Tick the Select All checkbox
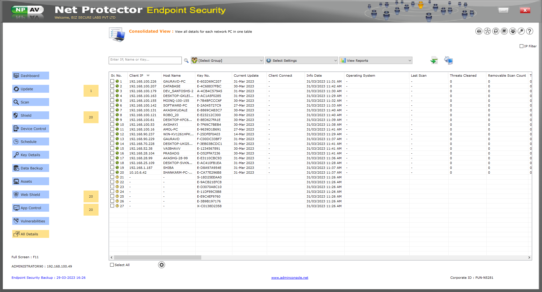This screenshot has width=542, height=292. click(x=112, y=265)
